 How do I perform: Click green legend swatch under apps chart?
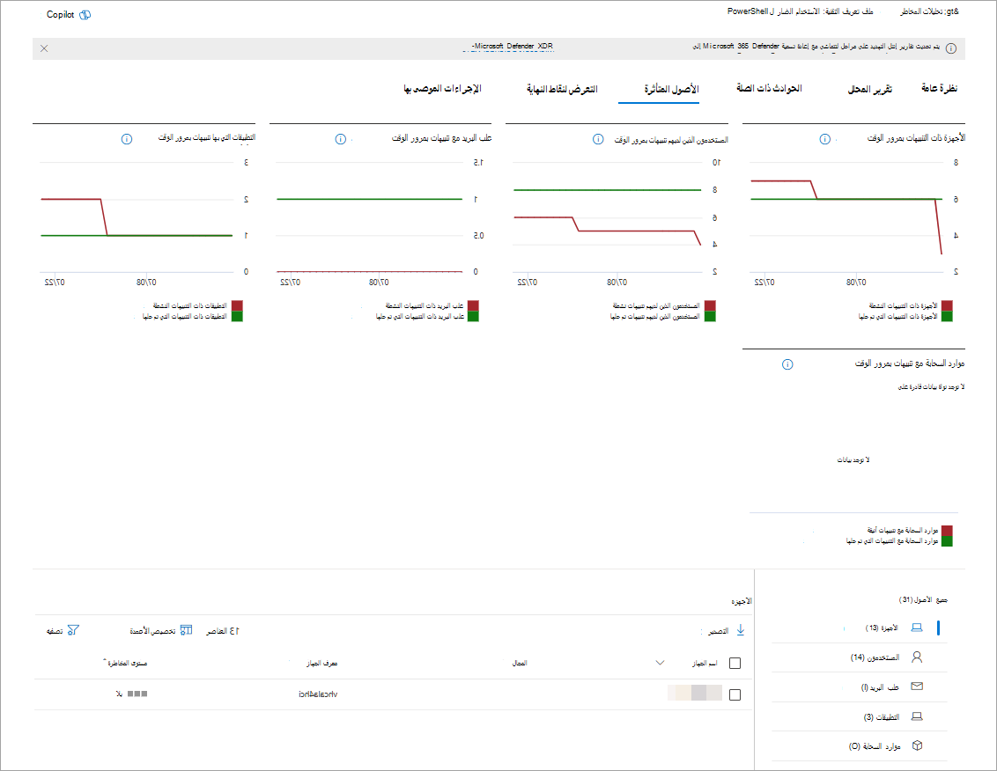click(237, 316)
